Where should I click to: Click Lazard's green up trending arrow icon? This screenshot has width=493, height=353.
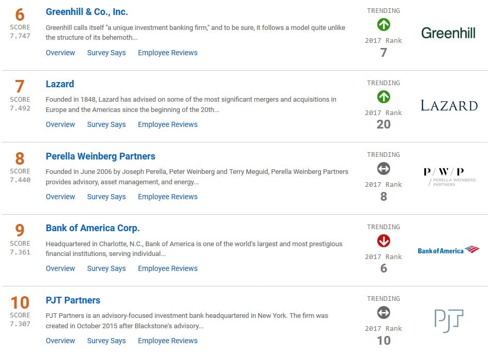(x=383, y=97)
